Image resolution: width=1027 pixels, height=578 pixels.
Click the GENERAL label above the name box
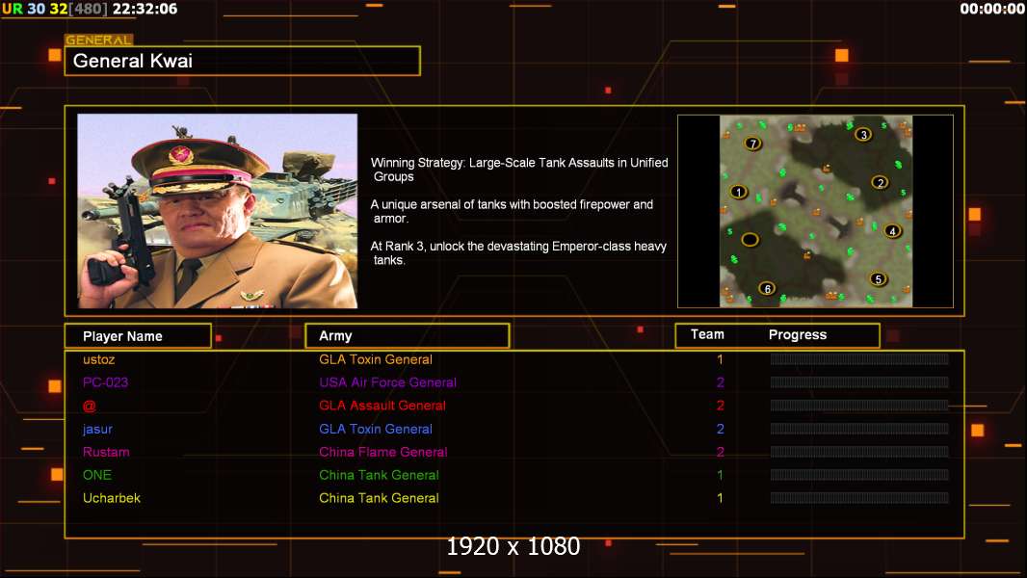(x=99, y=39)
